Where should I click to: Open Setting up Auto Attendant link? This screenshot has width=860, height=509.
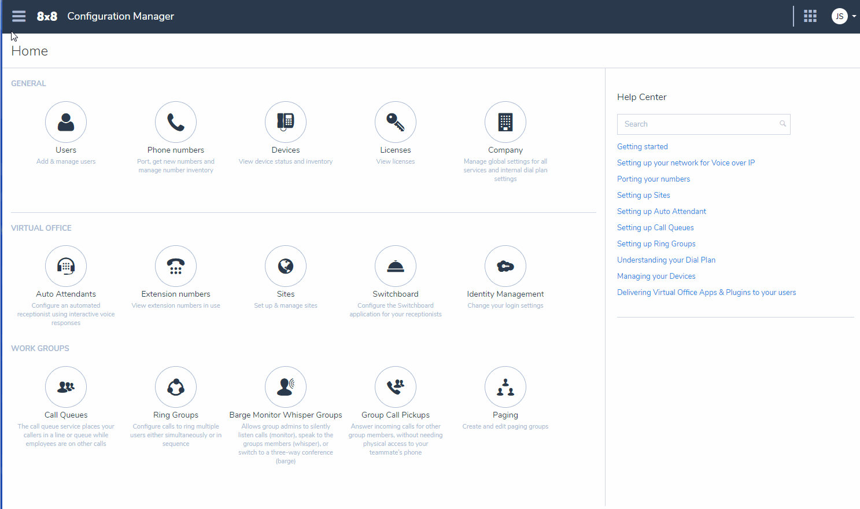coord(662,212)
